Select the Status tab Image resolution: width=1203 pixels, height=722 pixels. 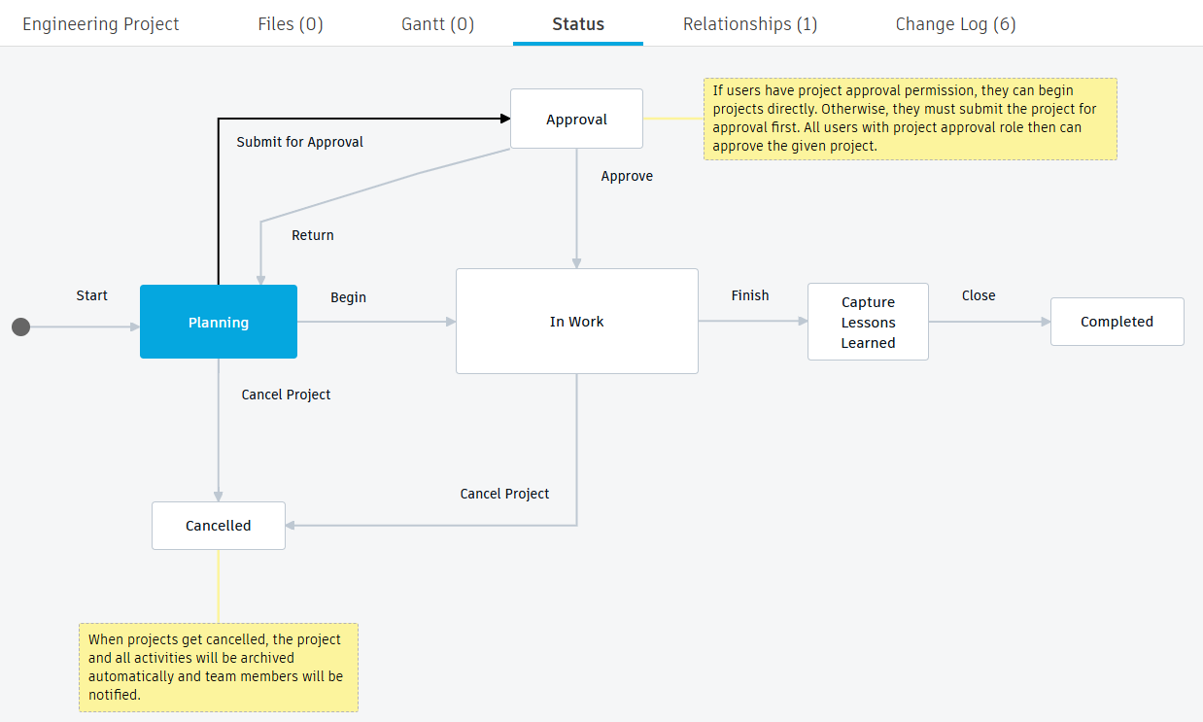click(x=578, y=24)
